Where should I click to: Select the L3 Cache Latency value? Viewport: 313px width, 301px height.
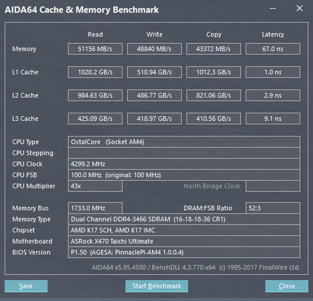[x=273, y=119]
